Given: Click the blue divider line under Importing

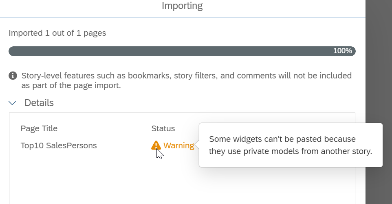Looking at the screenshot, I should pyautogui.click(x=183, y=18).
